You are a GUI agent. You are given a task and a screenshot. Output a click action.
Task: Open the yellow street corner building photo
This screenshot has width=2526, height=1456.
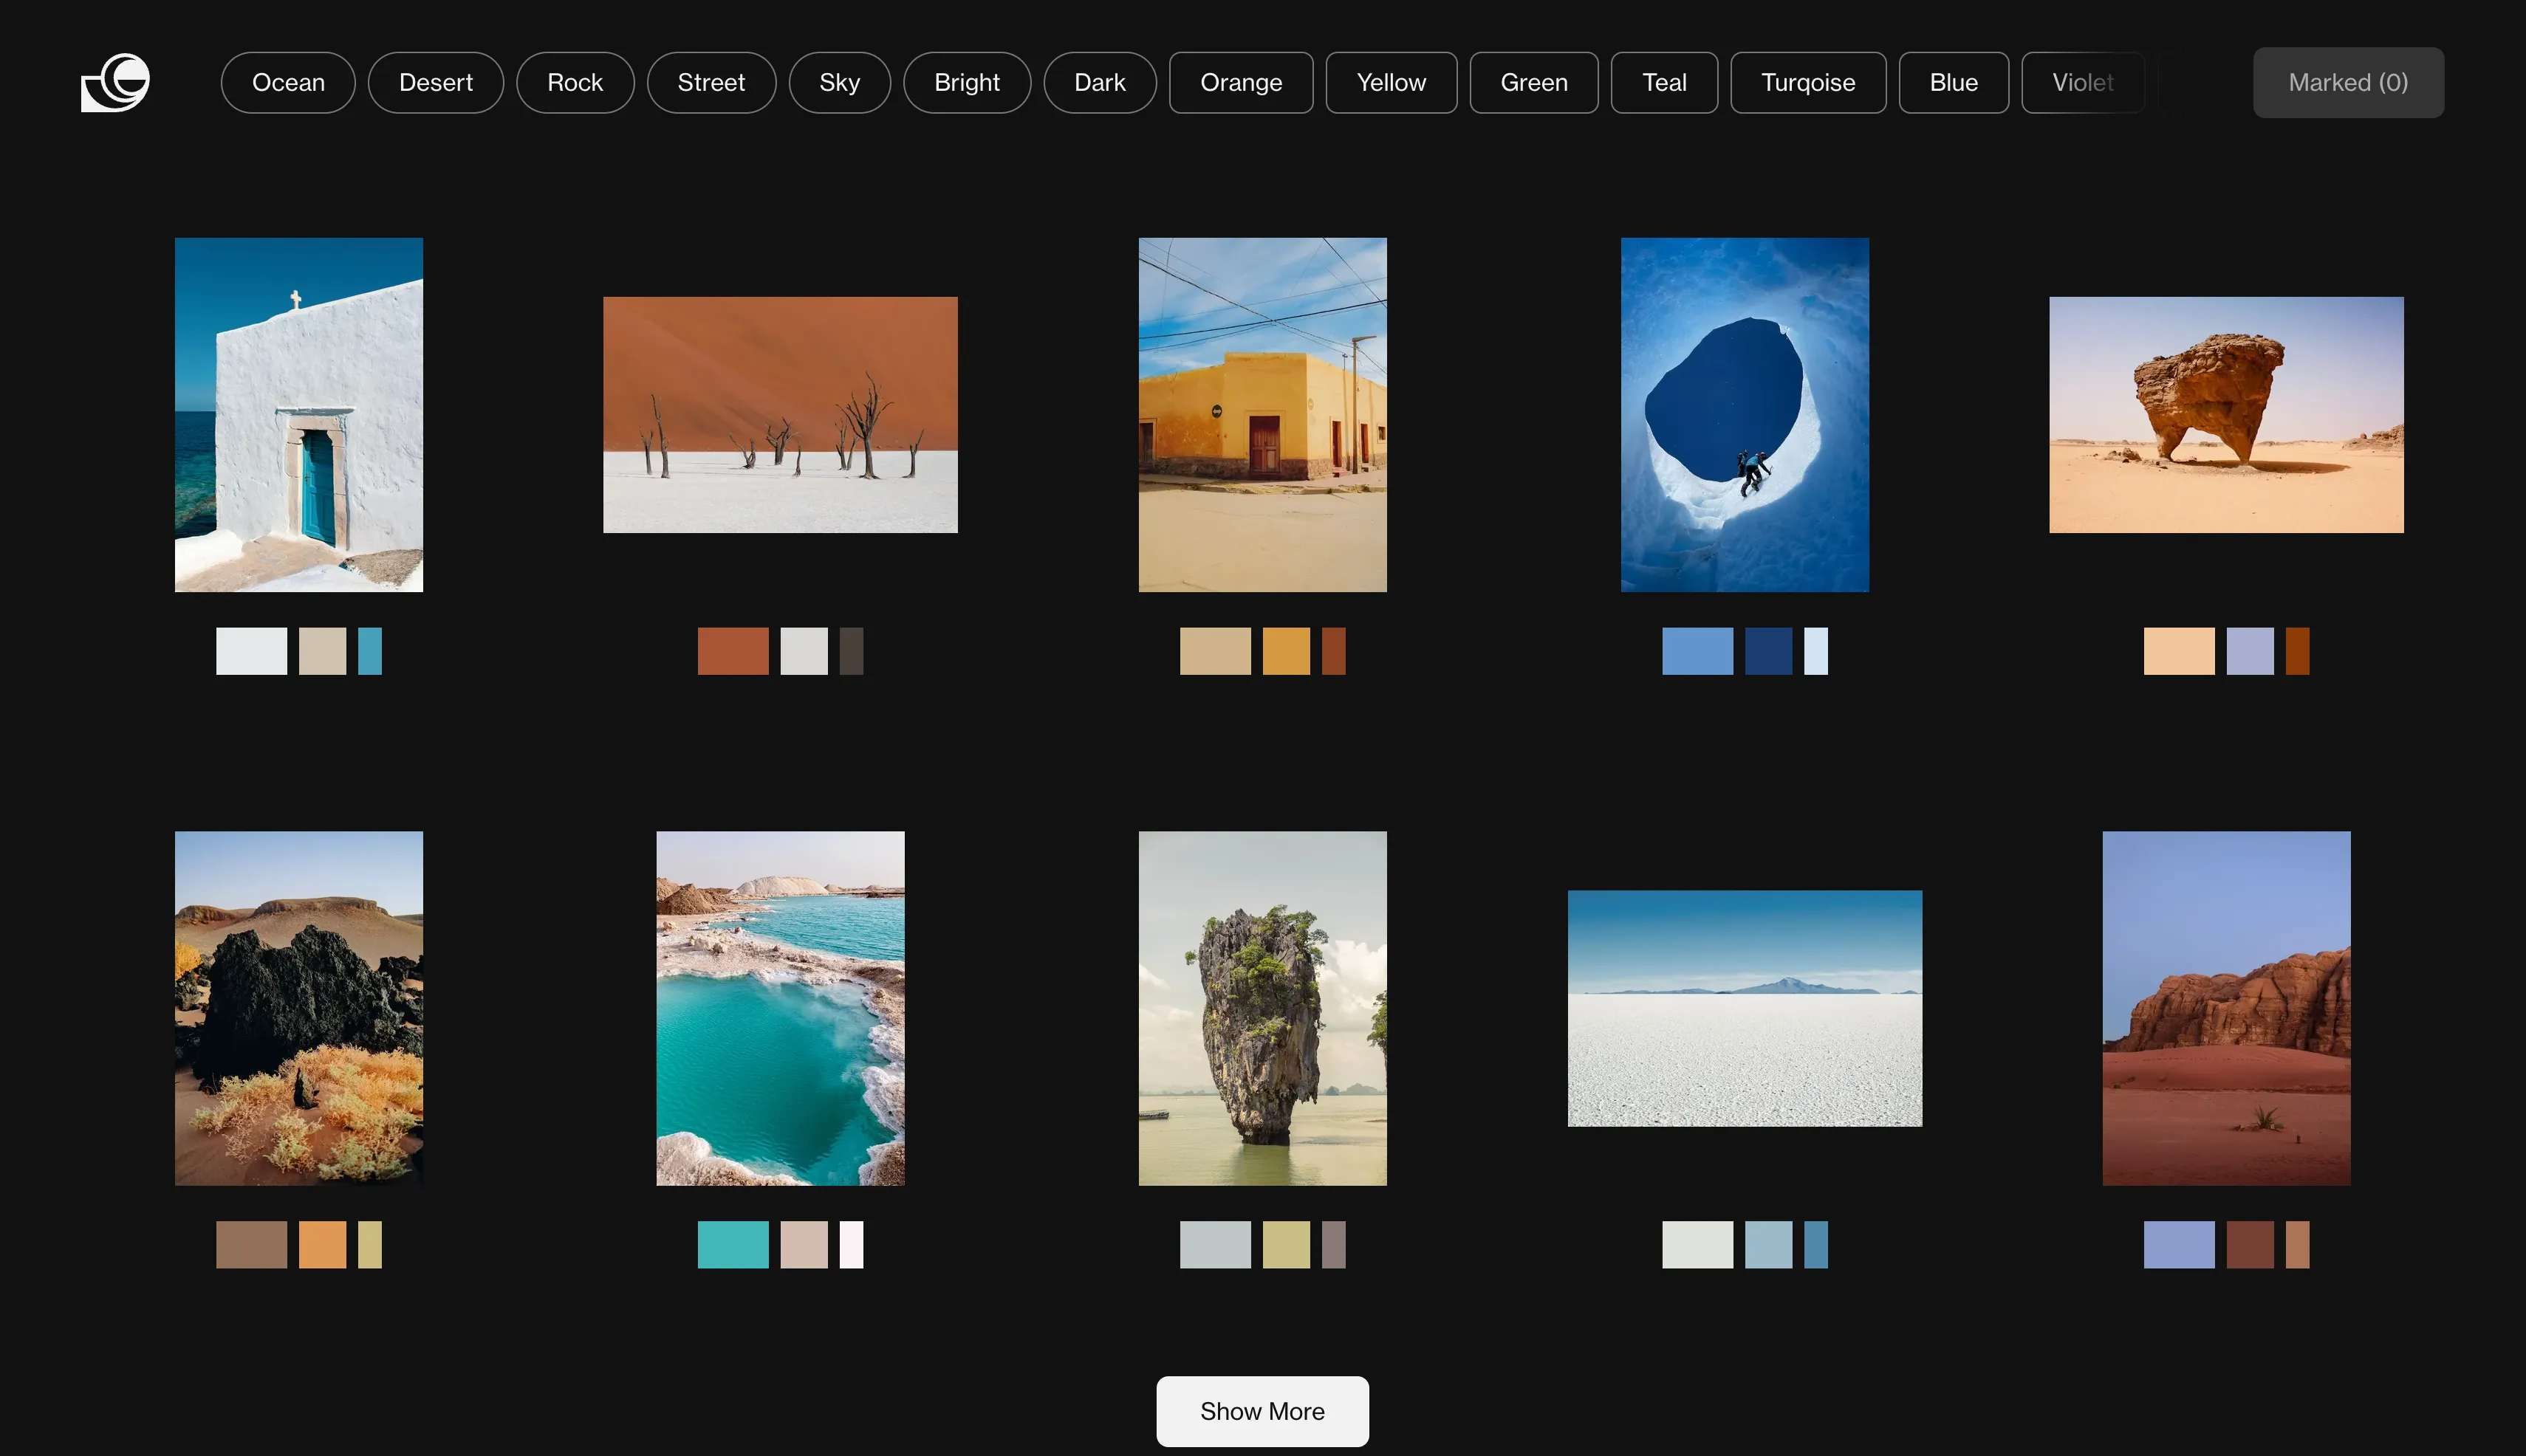1262,414
